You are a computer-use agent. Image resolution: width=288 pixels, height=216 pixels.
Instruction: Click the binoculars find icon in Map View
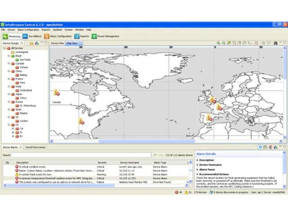(275, 43)
